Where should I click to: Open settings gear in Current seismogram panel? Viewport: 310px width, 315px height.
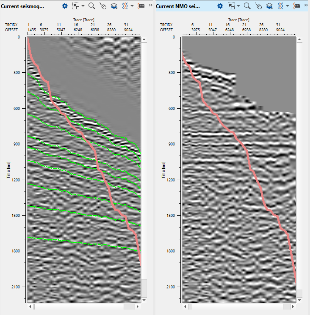[65, 6]
